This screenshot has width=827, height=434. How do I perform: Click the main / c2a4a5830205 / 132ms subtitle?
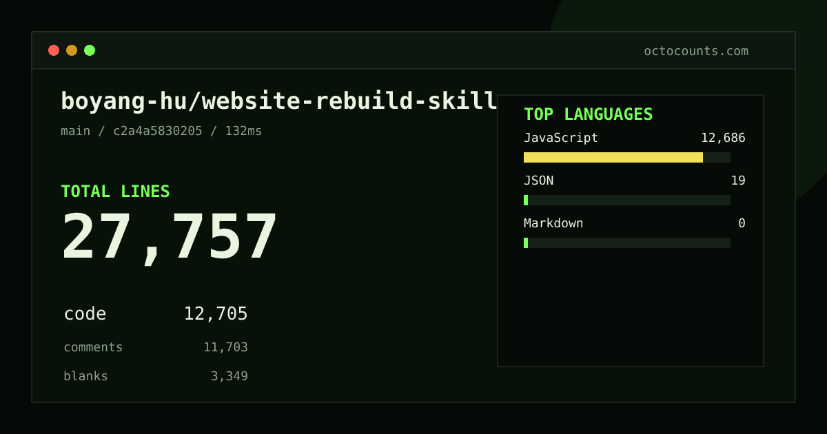tap(161, 131)
